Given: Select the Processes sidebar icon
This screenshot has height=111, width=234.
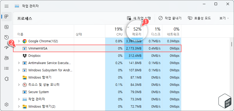Looking at the screenshot, I should coord(6,17).
